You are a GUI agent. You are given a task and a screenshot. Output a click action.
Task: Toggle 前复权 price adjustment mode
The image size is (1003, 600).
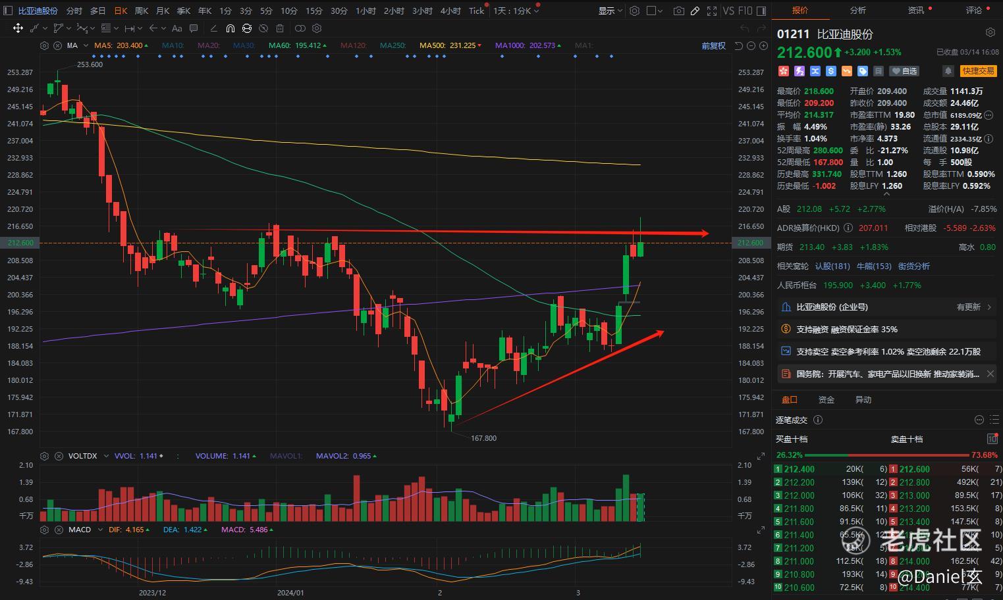[x=713, y=46]
